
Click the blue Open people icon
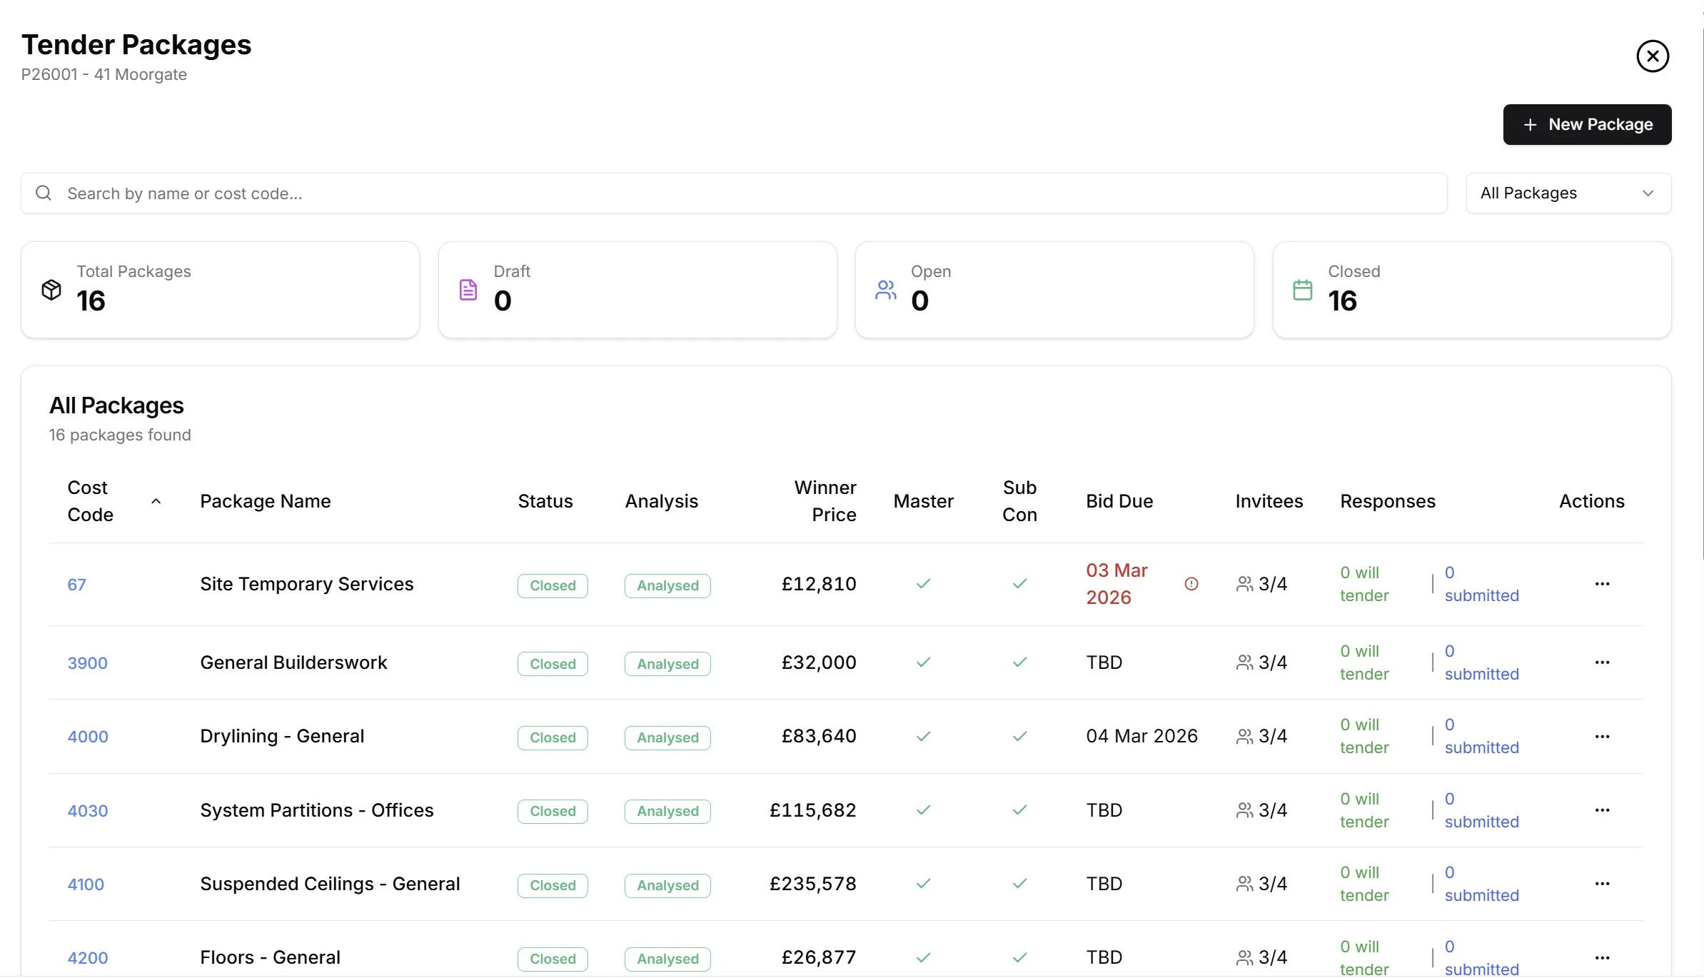[x=885, y=288]
